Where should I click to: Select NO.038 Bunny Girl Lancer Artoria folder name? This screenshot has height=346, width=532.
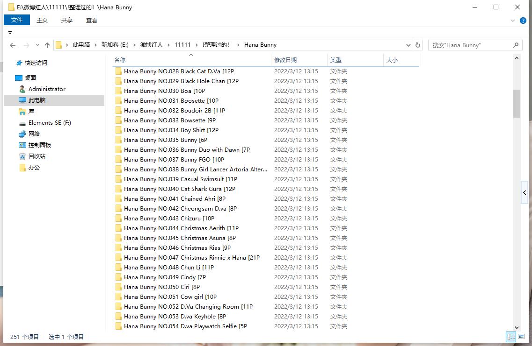tap(196, 169)
